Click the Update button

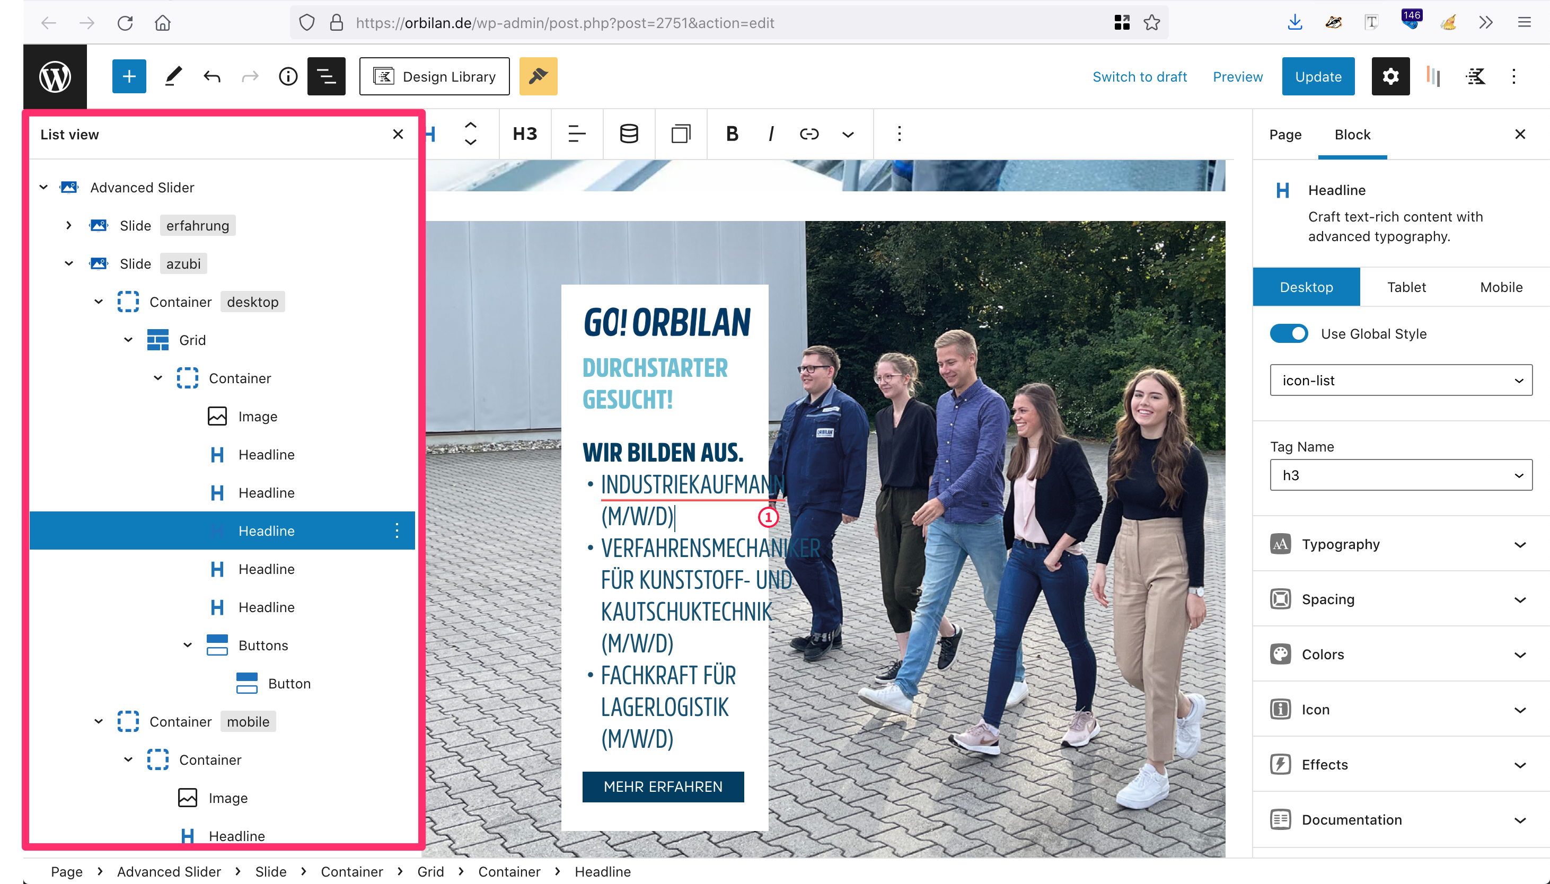[1318, 76]
